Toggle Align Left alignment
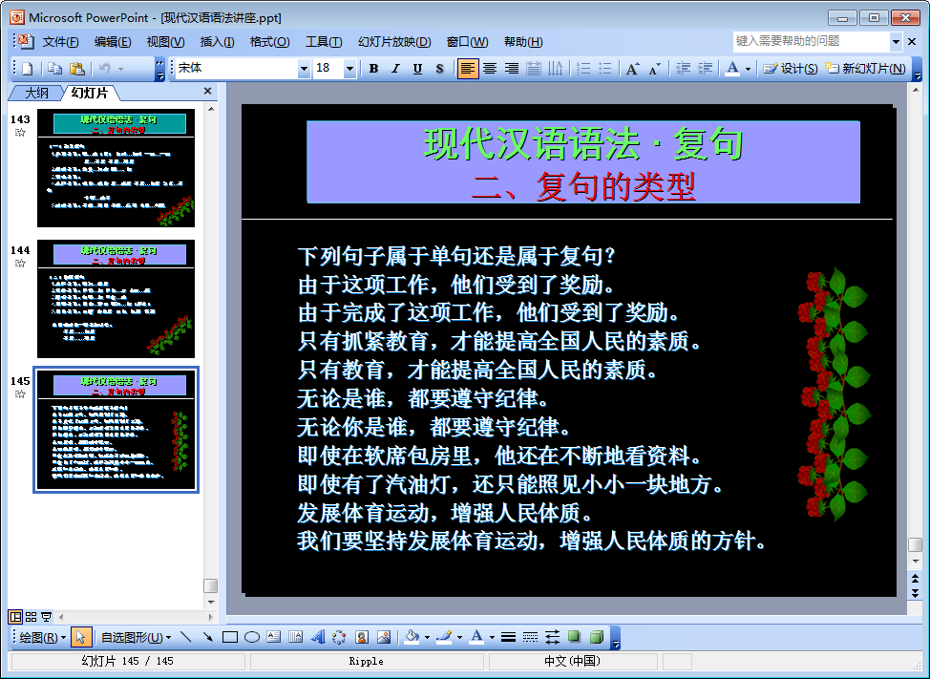The height and width of the screenshot is (679, 930). pyautogui.click(x=467, y=69)
